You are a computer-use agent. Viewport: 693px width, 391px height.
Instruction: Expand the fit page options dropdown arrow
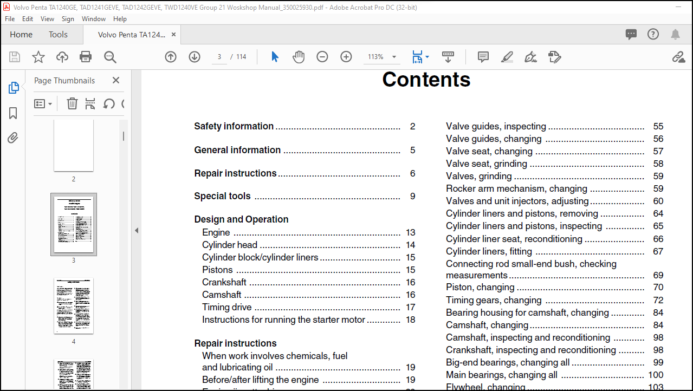click(428, 57)
